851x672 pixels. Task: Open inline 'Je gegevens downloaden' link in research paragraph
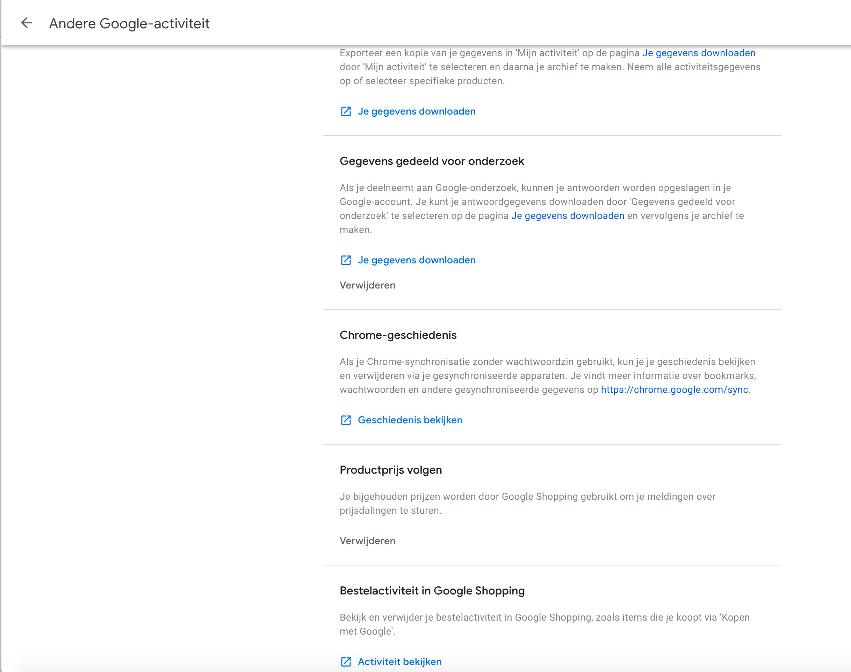568,216
